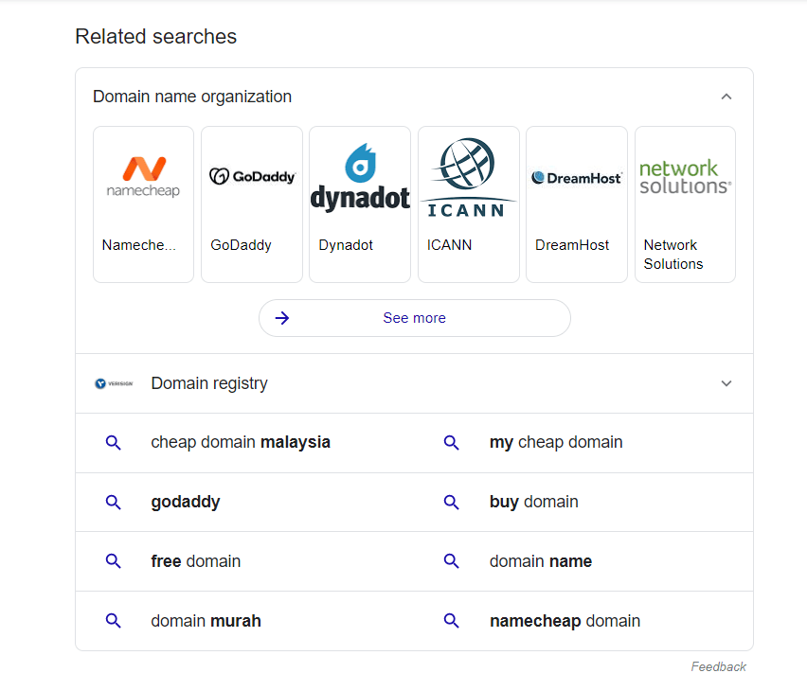Screen dimensions: 807x673
Task: Click the arrow icon inside See more
Action: pyautogui.click(x=281, y=318)
